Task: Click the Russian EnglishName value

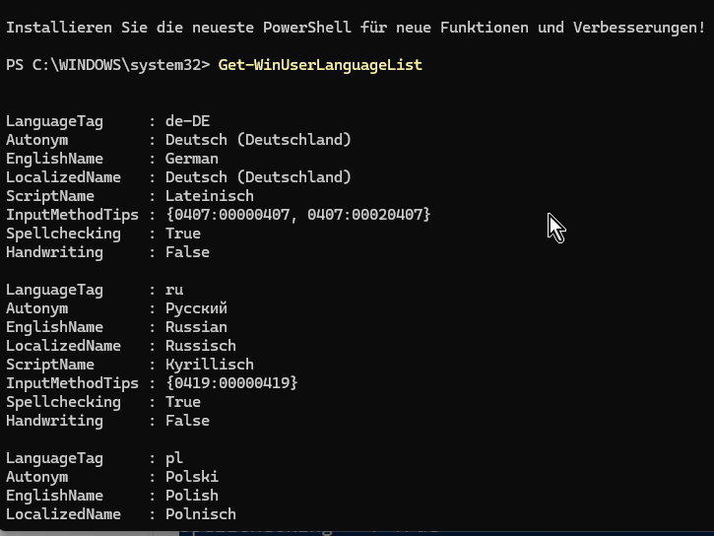Action: (x=196, y=327)
